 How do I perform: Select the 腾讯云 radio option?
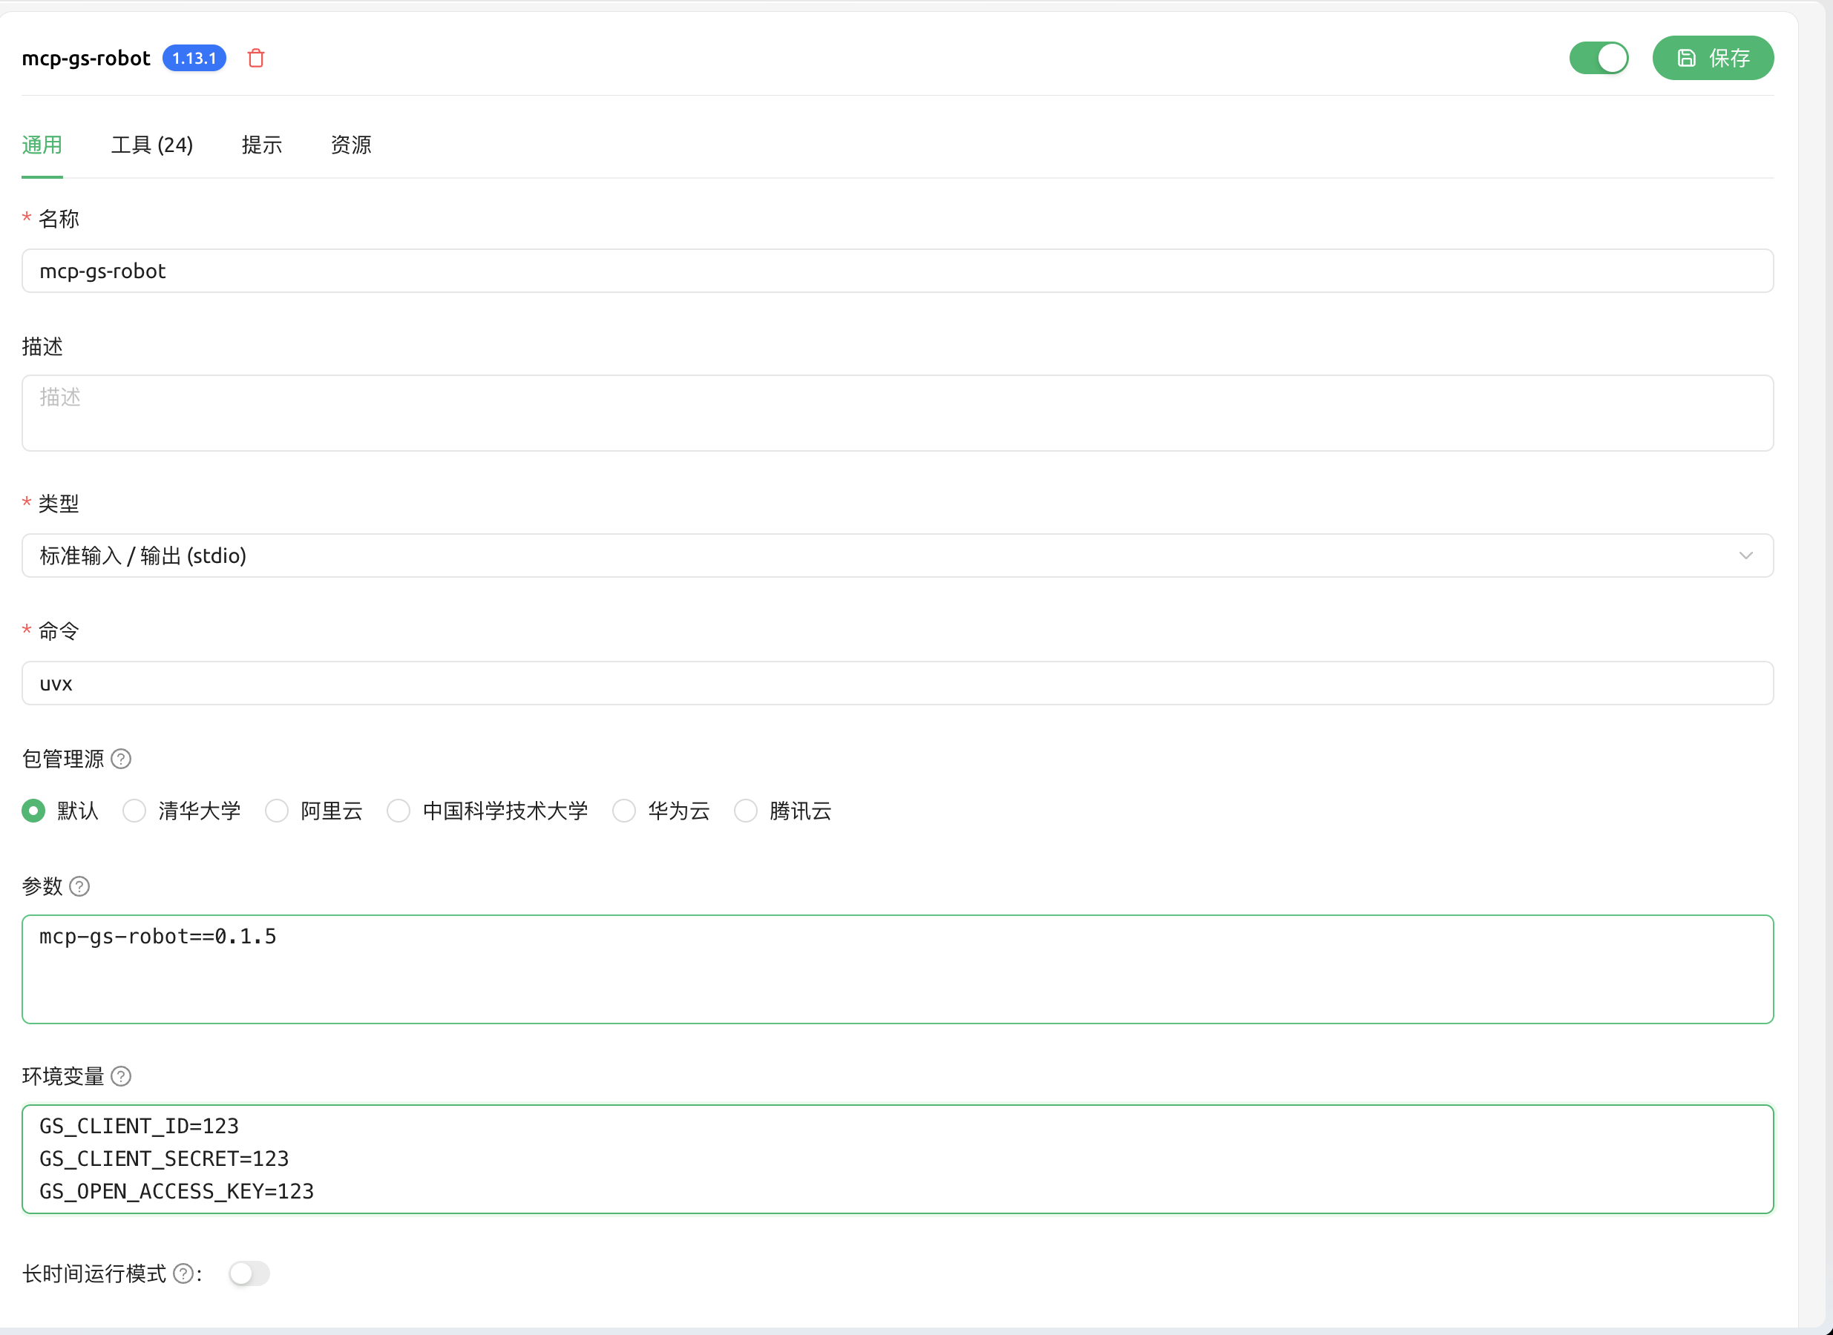[746, 811]
